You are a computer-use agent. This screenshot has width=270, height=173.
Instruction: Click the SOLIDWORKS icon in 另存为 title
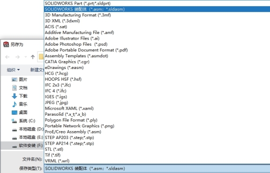(6, 44)
